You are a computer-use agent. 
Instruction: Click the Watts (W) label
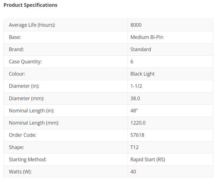pos(20,172)
